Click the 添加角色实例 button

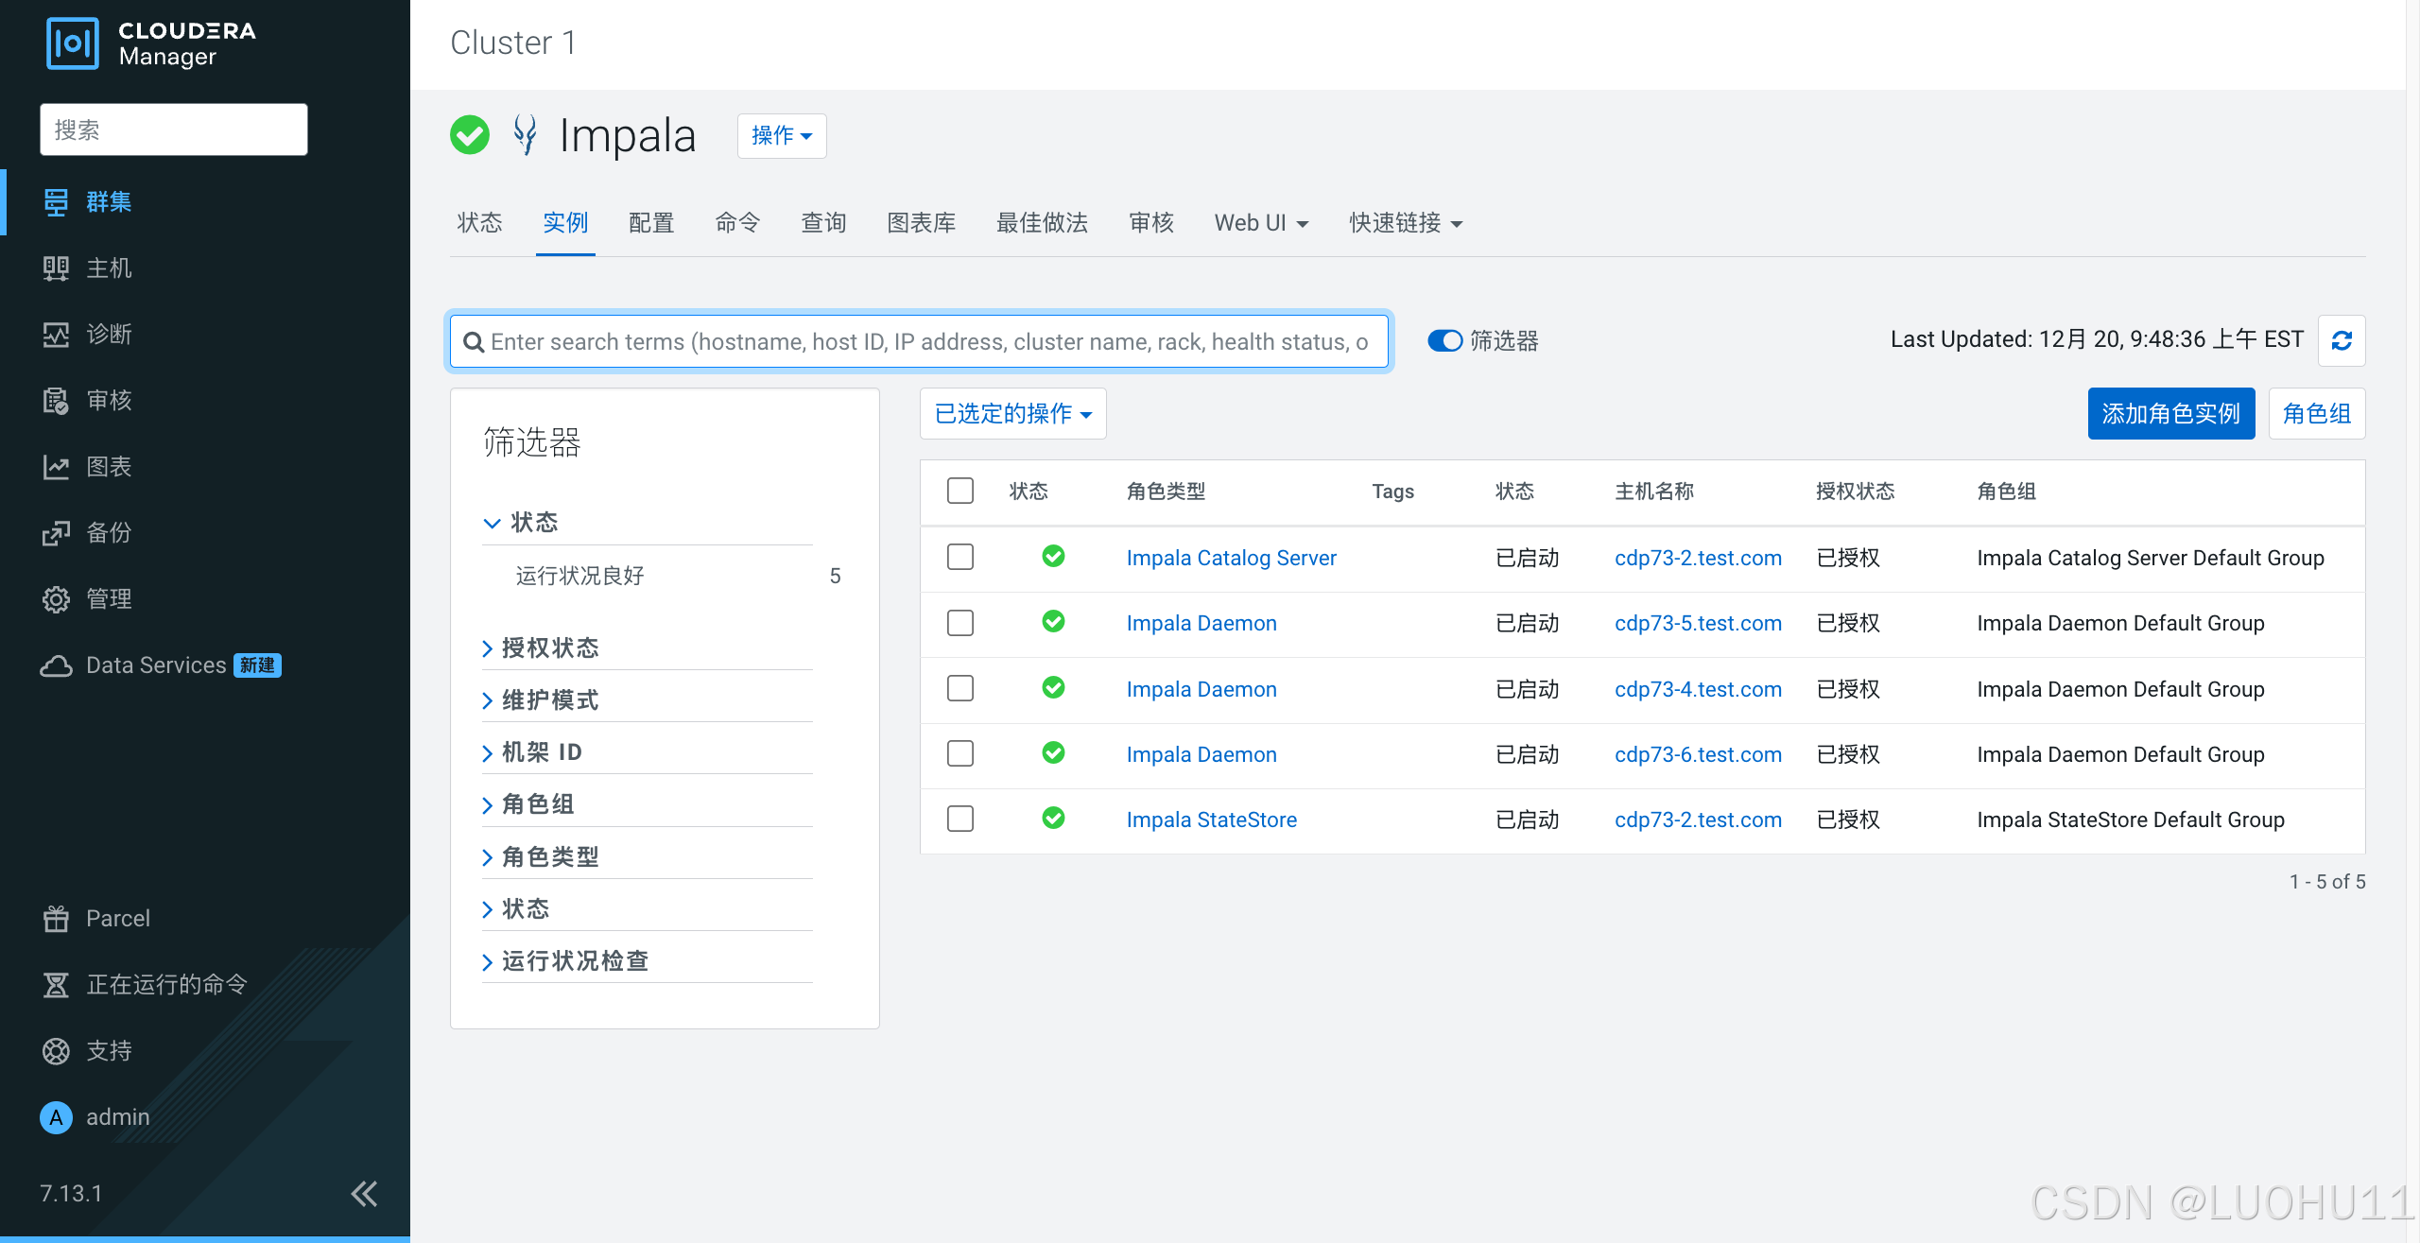click(2170, 414)
